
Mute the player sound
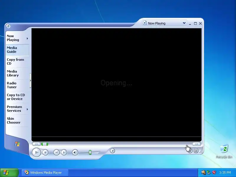tap(75, 153)
